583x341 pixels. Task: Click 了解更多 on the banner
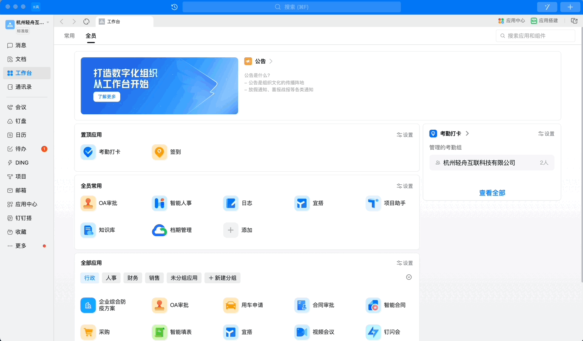tap(107, 97)
